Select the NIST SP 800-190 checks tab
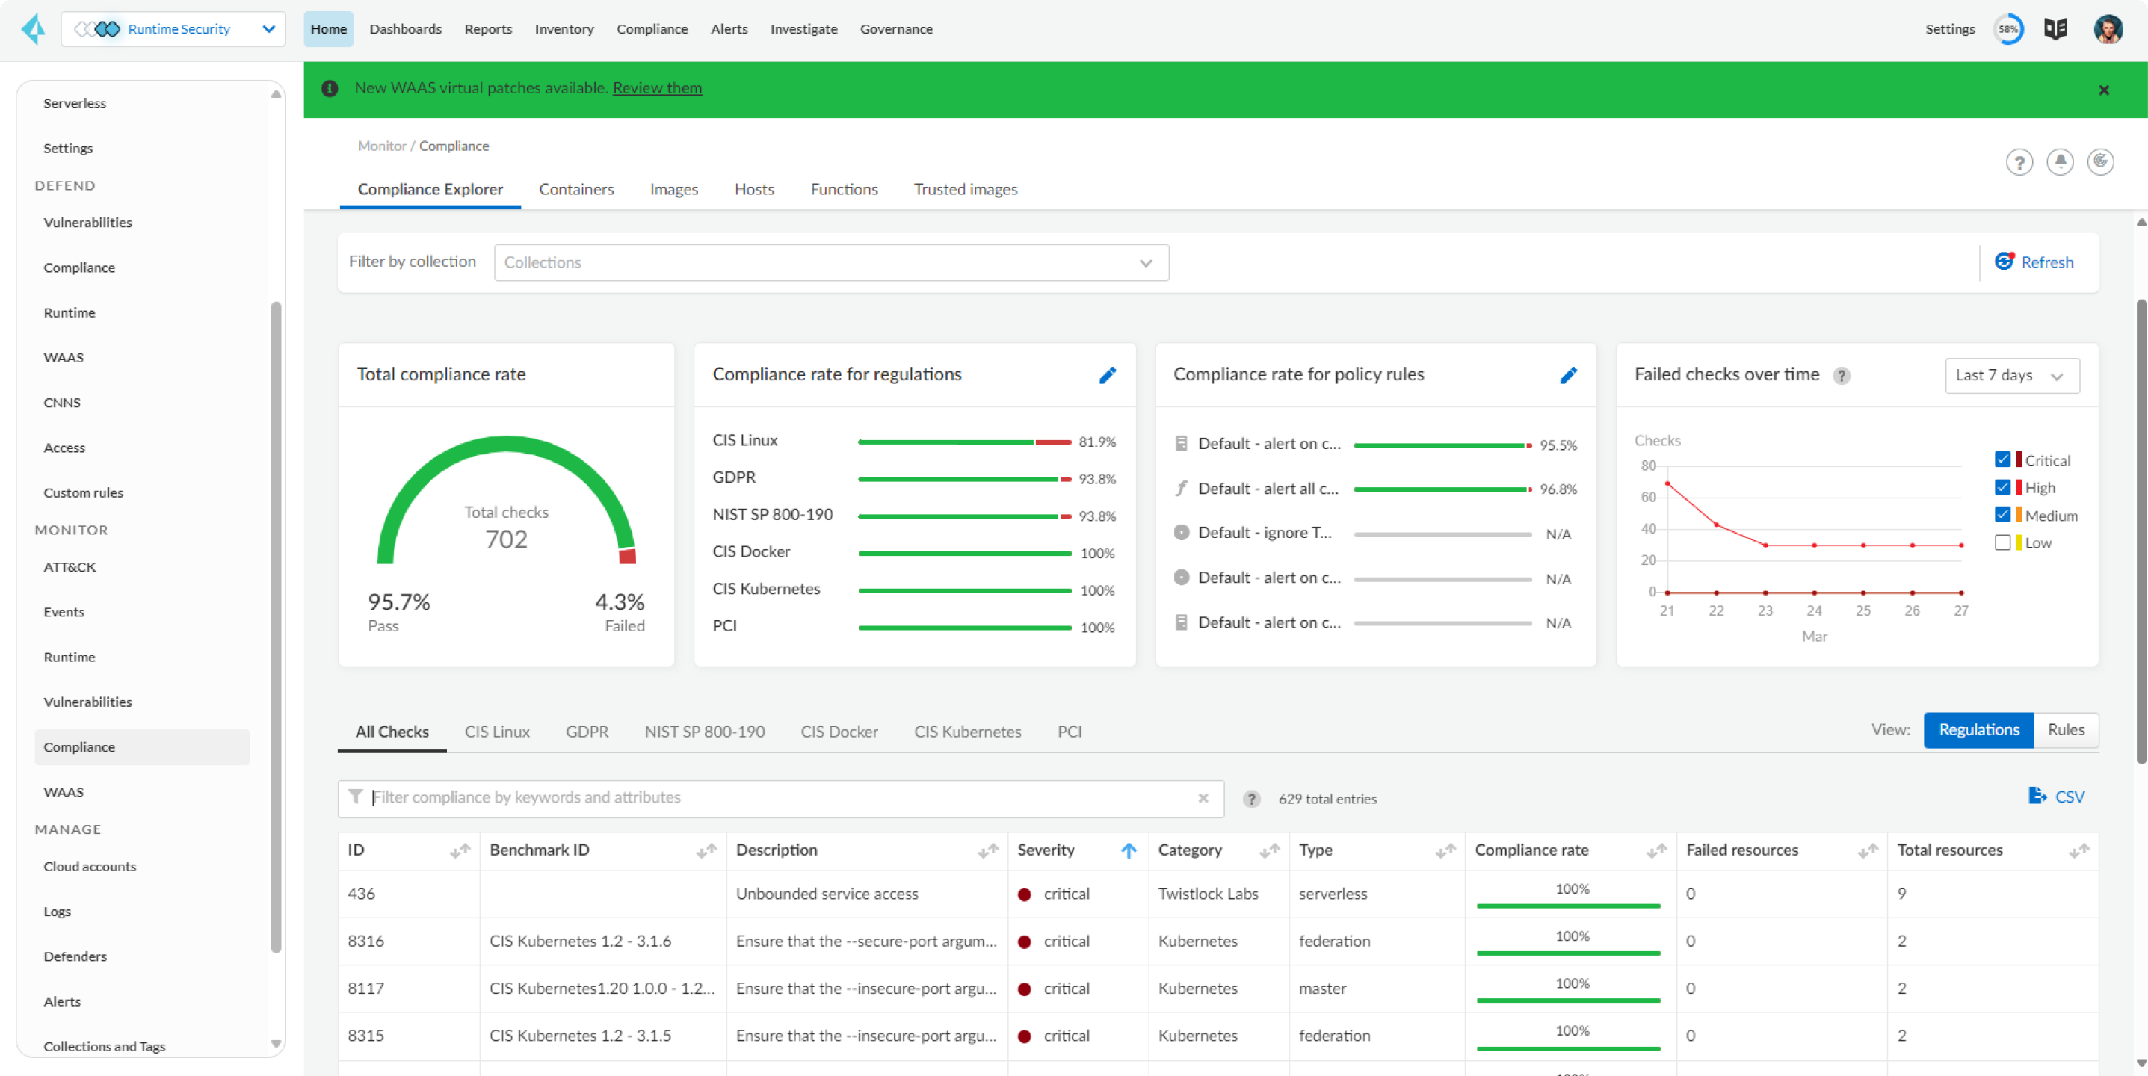The height and width of the screenshot is (1076, 2148). click(x=704, y=732)
